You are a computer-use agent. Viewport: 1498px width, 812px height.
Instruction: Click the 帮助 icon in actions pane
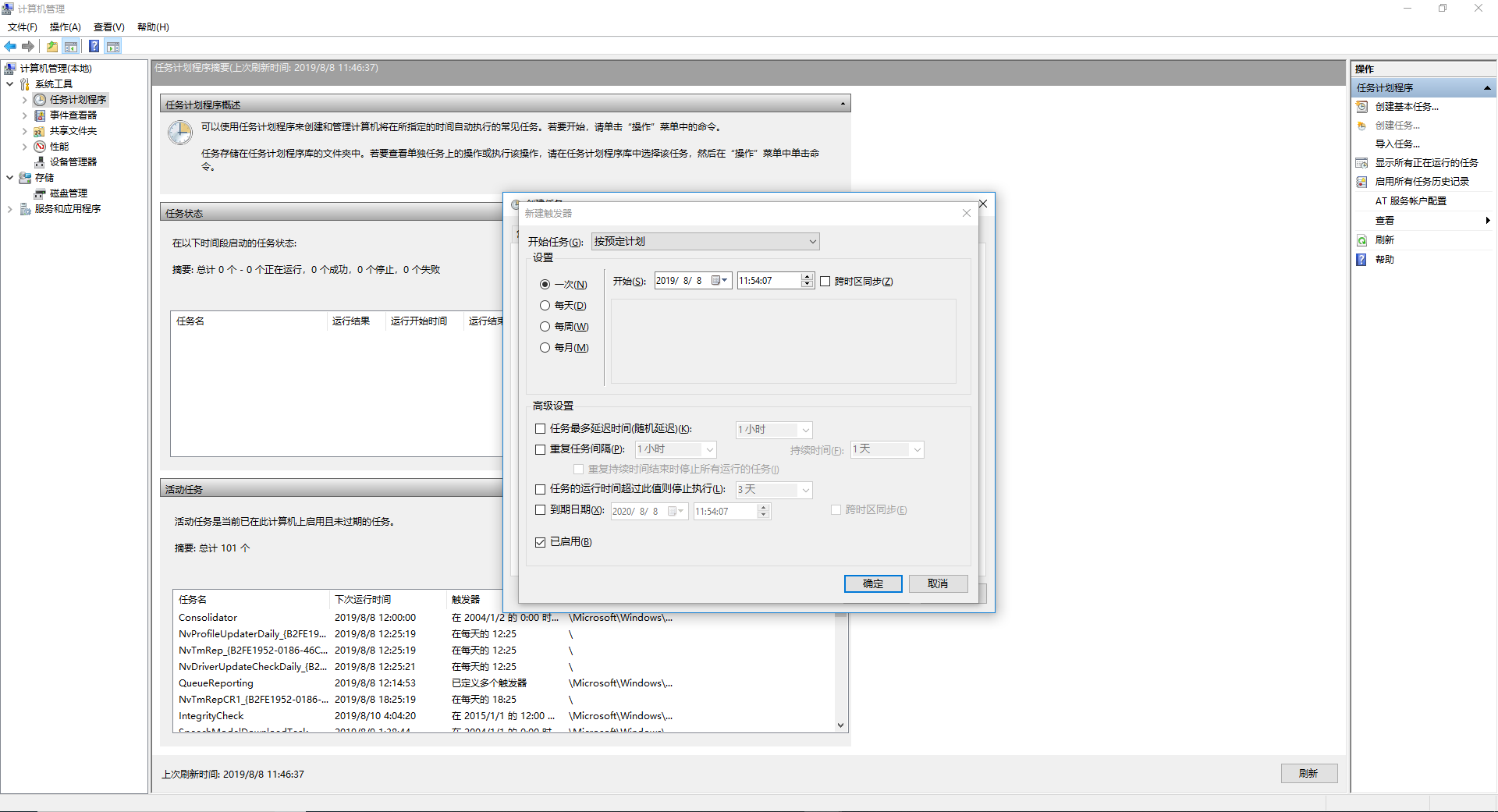[1361, 260]
